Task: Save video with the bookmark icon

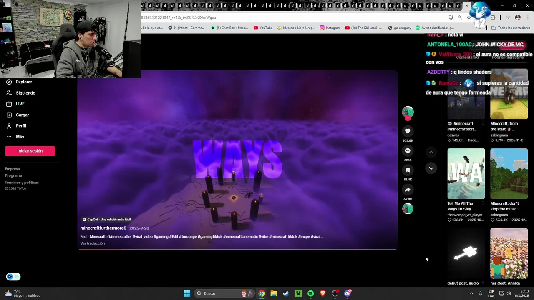Action: pyautogui.click(x=408, y=170)
